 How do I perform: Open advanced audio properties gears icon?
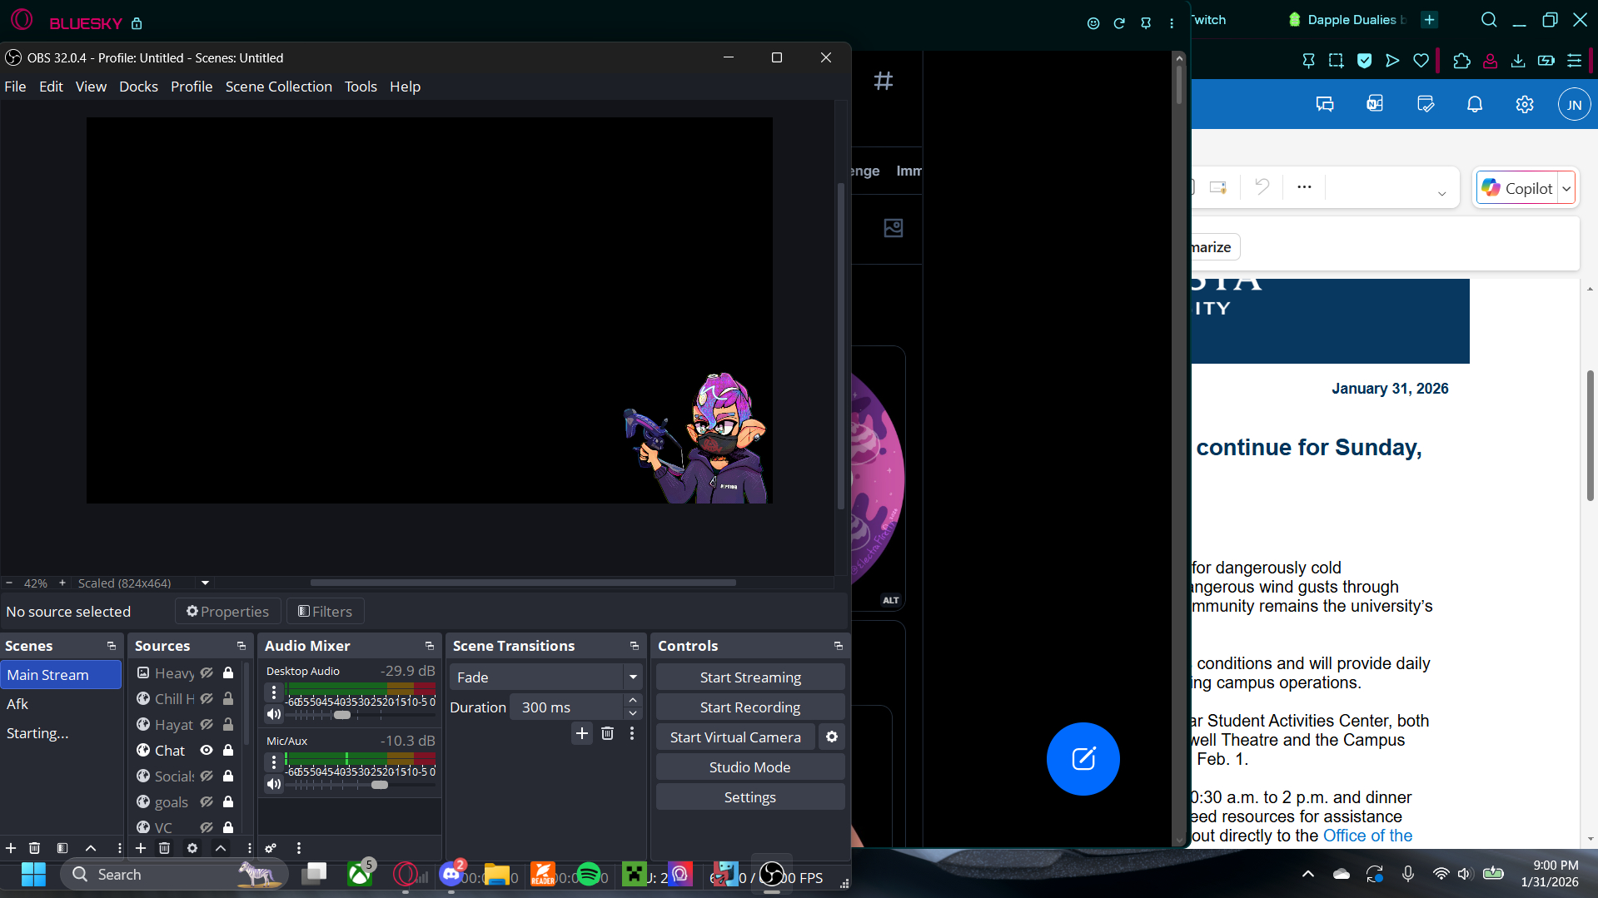pos(271,848)
